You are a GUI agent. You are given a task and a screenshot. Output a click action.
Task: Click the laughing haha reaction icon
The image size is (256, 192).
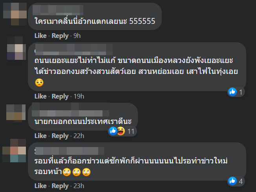pos(121,131)
